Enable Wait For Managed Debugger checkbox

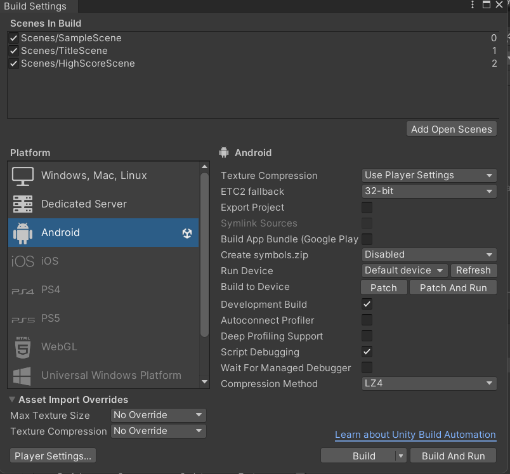[x=367, y=367]
